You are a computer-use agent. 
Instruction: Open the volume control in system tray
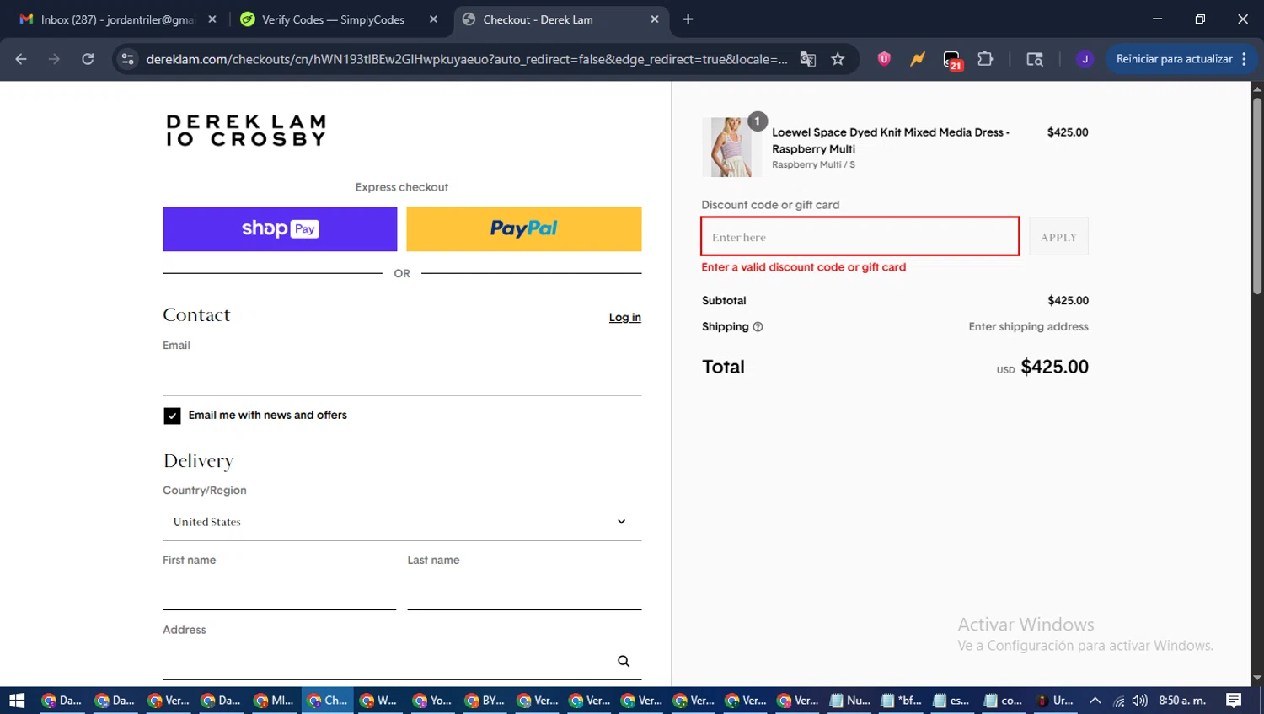pyautogui.click(x=1139, y=701)
